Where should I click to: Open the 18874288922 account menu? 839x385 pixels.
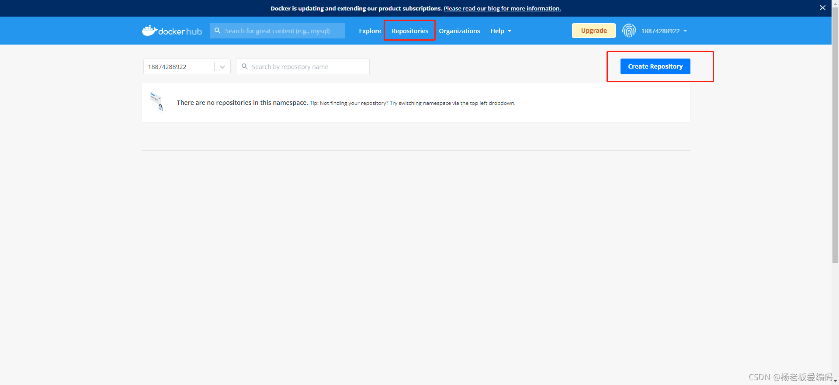point(664,31)
